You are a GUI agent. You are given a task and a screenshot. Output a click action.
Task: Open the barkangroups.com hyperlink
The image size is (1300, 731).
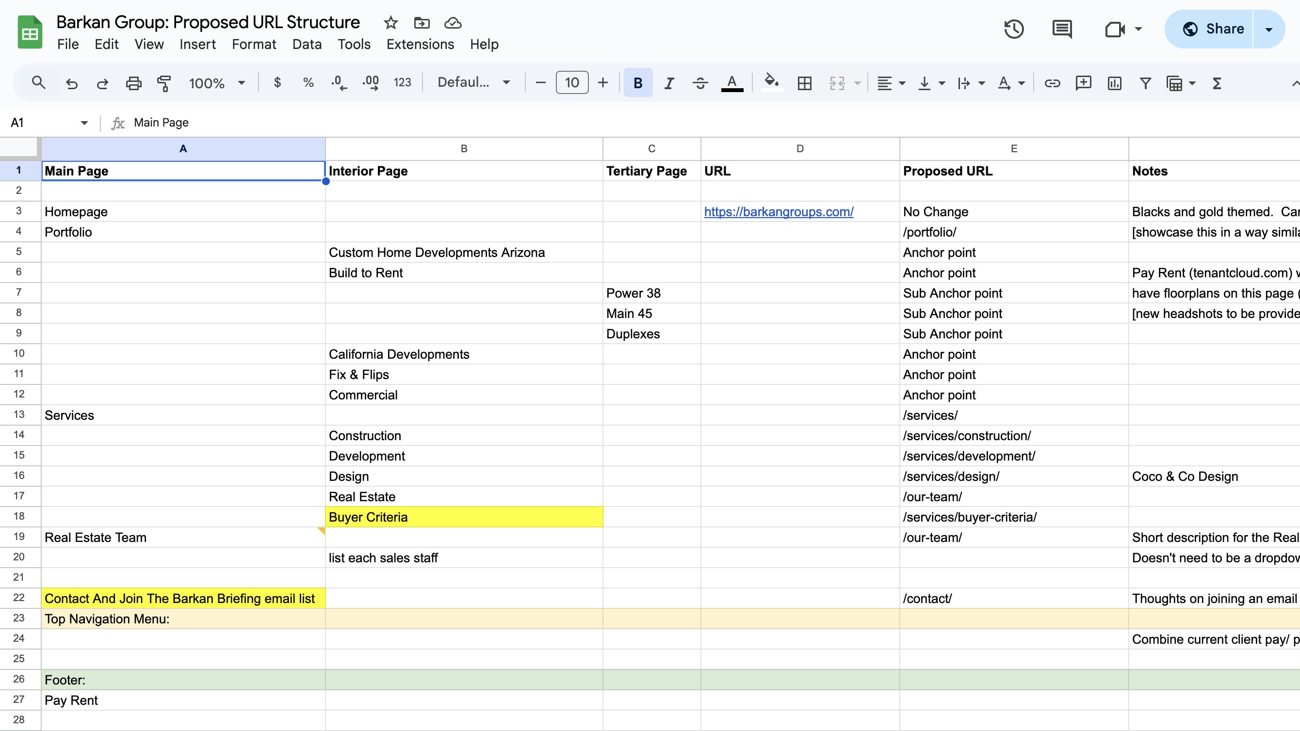point(779,212)
